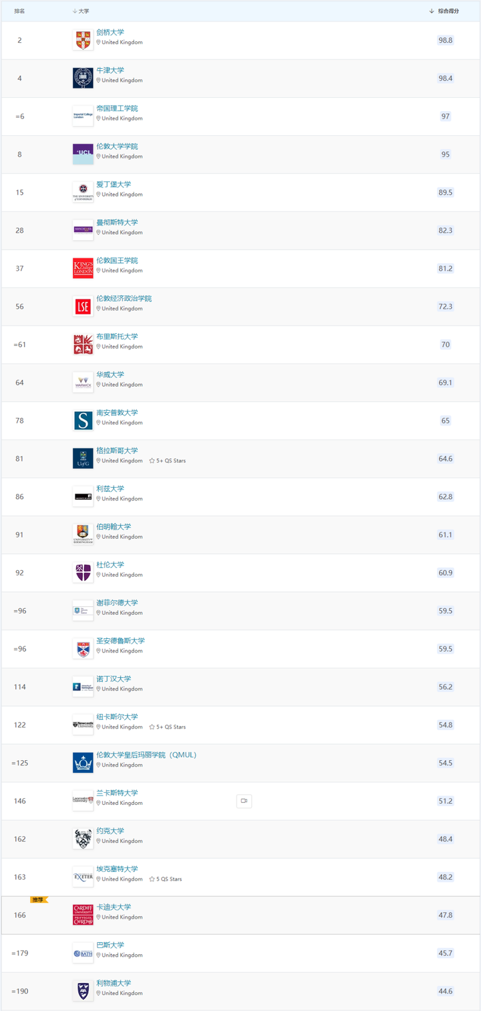Sort by 综合得分 column header arrow

(x=432, y=11)
